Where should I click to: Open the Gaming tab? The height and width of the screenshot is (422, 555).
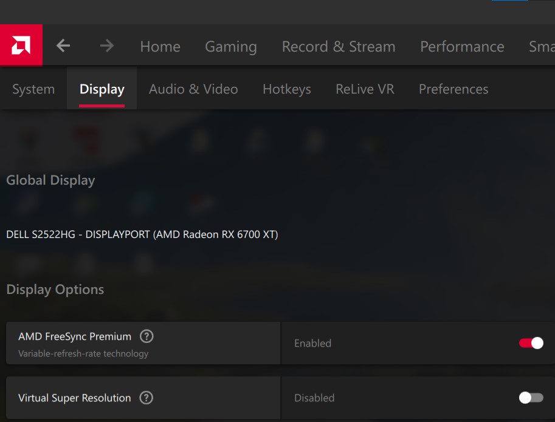(x=231, y=47)
